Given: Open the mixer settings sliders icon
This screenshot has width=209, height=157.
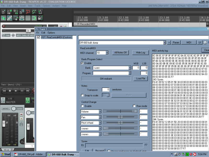Looking at the screenshot, I should pos(22,142).
